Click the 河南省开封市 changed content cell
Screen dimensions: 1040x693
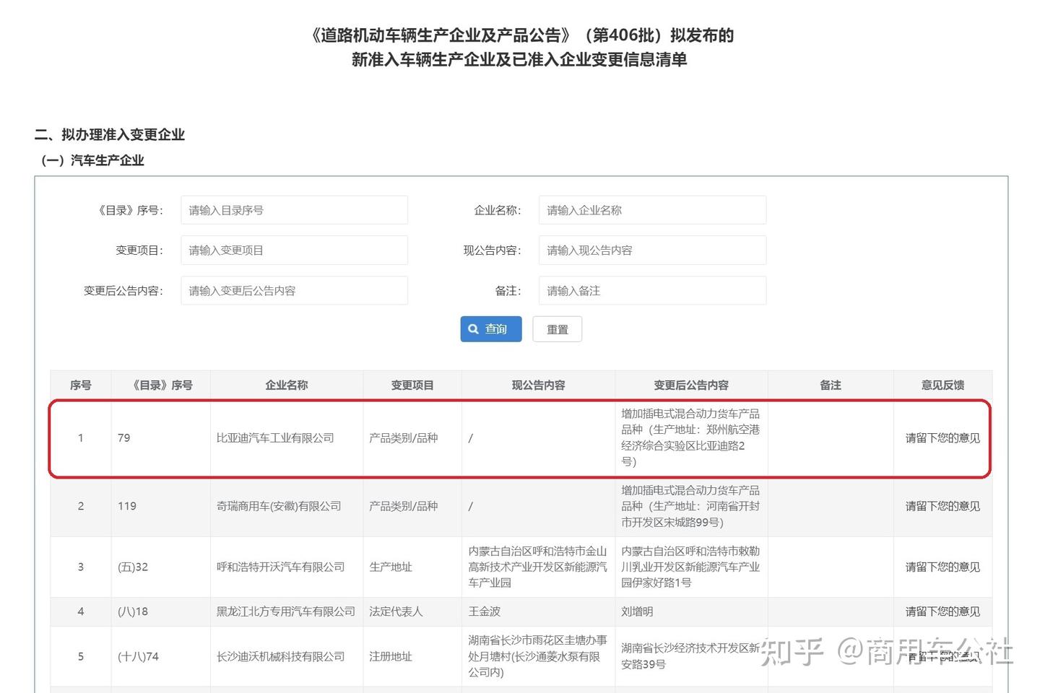pyautogui.click(x=691, y=506)
